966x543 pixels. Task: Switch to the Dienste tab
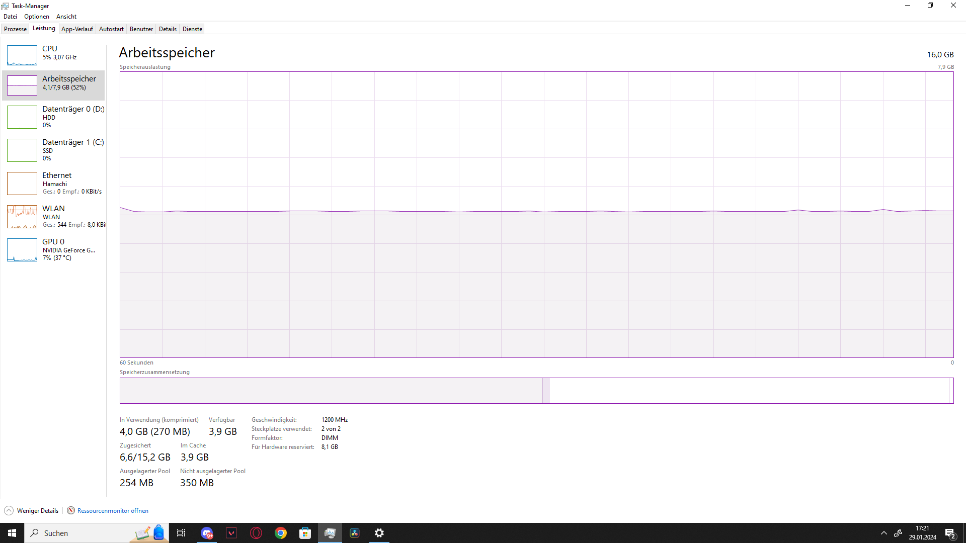[x=192, y=29]
